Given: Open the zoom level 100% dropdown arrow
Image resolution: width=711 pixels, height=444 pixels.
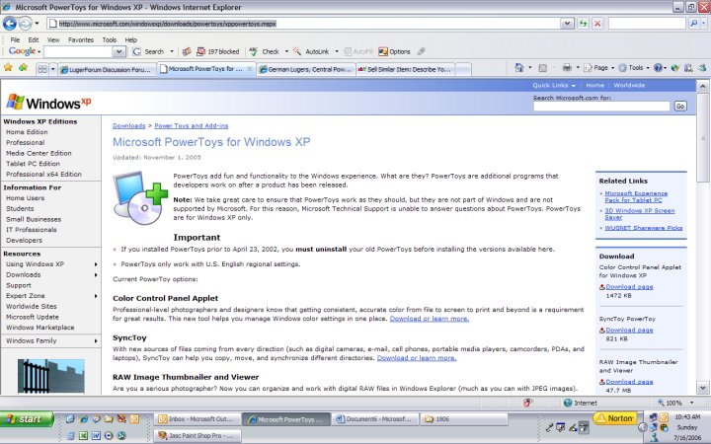Looking at the screenshot, I should click(x=692, y=403).
